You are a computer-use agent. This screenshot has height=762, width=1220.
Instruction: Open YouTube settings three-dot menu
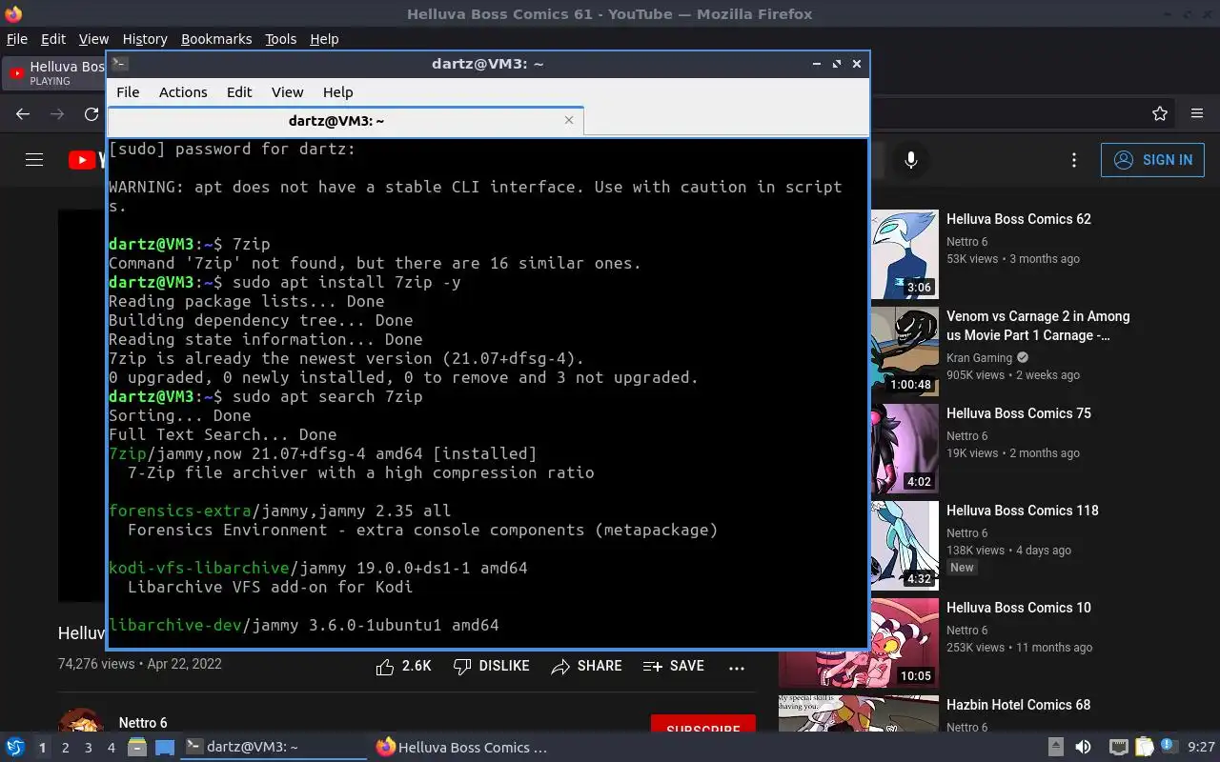coord(1074,160)
